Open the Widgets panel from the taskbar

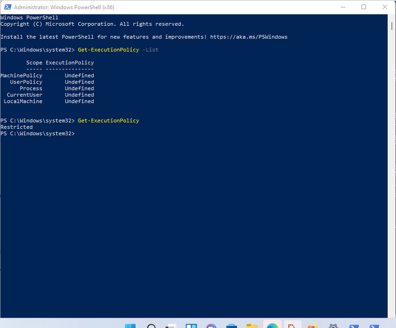[191, 326]
